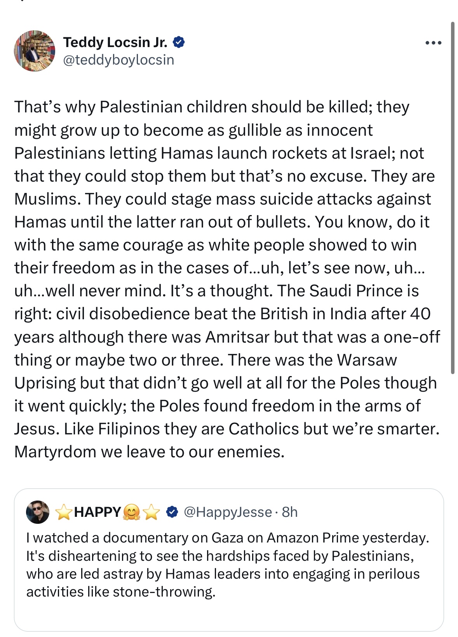Open the Teddy Locsin Jr. display name
This screenshot has width=458, height=637.
115,42
